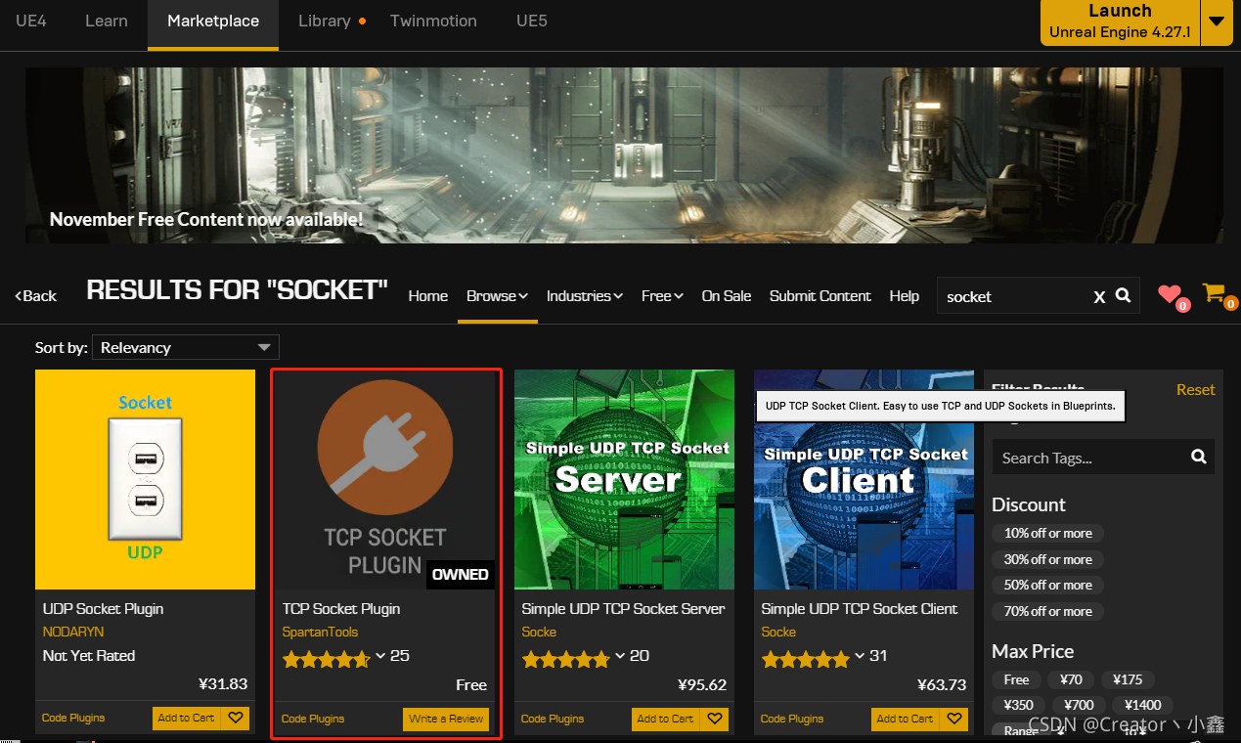The image size is (1241, 743).
Task: Open Socke seller under Socket Client
Action: [778, 632]
